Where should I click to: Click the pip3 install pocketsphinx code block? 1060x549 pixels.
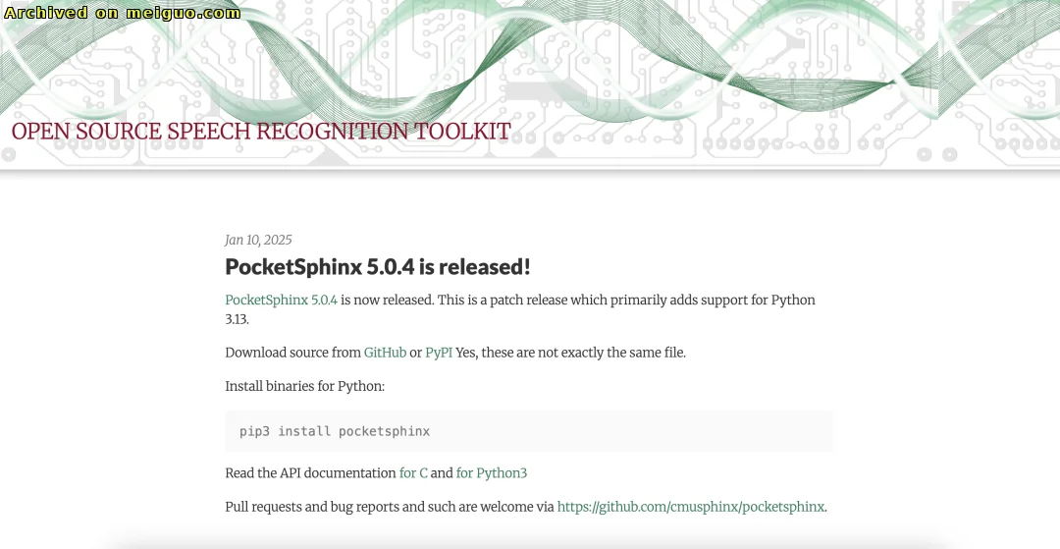(x=529, y=431)
